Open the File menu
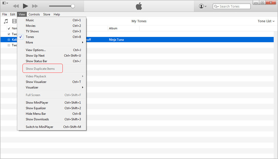Viewport: 278px width, 159px height. [x=5, y=14]
